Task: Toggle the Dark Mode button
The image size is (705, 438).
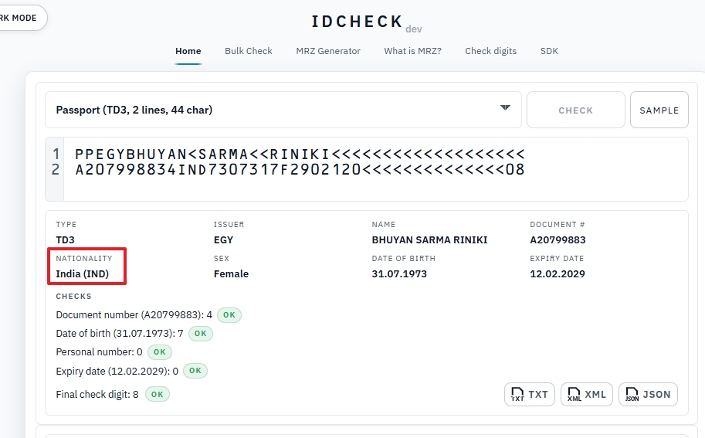Action: pos(19,18)
